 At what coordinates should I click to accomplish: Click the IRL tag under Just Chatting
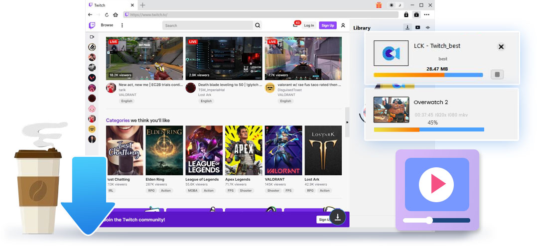point(111,191)
